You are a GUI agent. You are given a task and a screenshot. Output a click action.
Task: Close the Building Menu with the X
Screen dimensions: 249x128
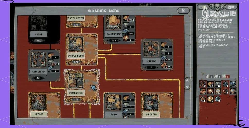point(183,11)
